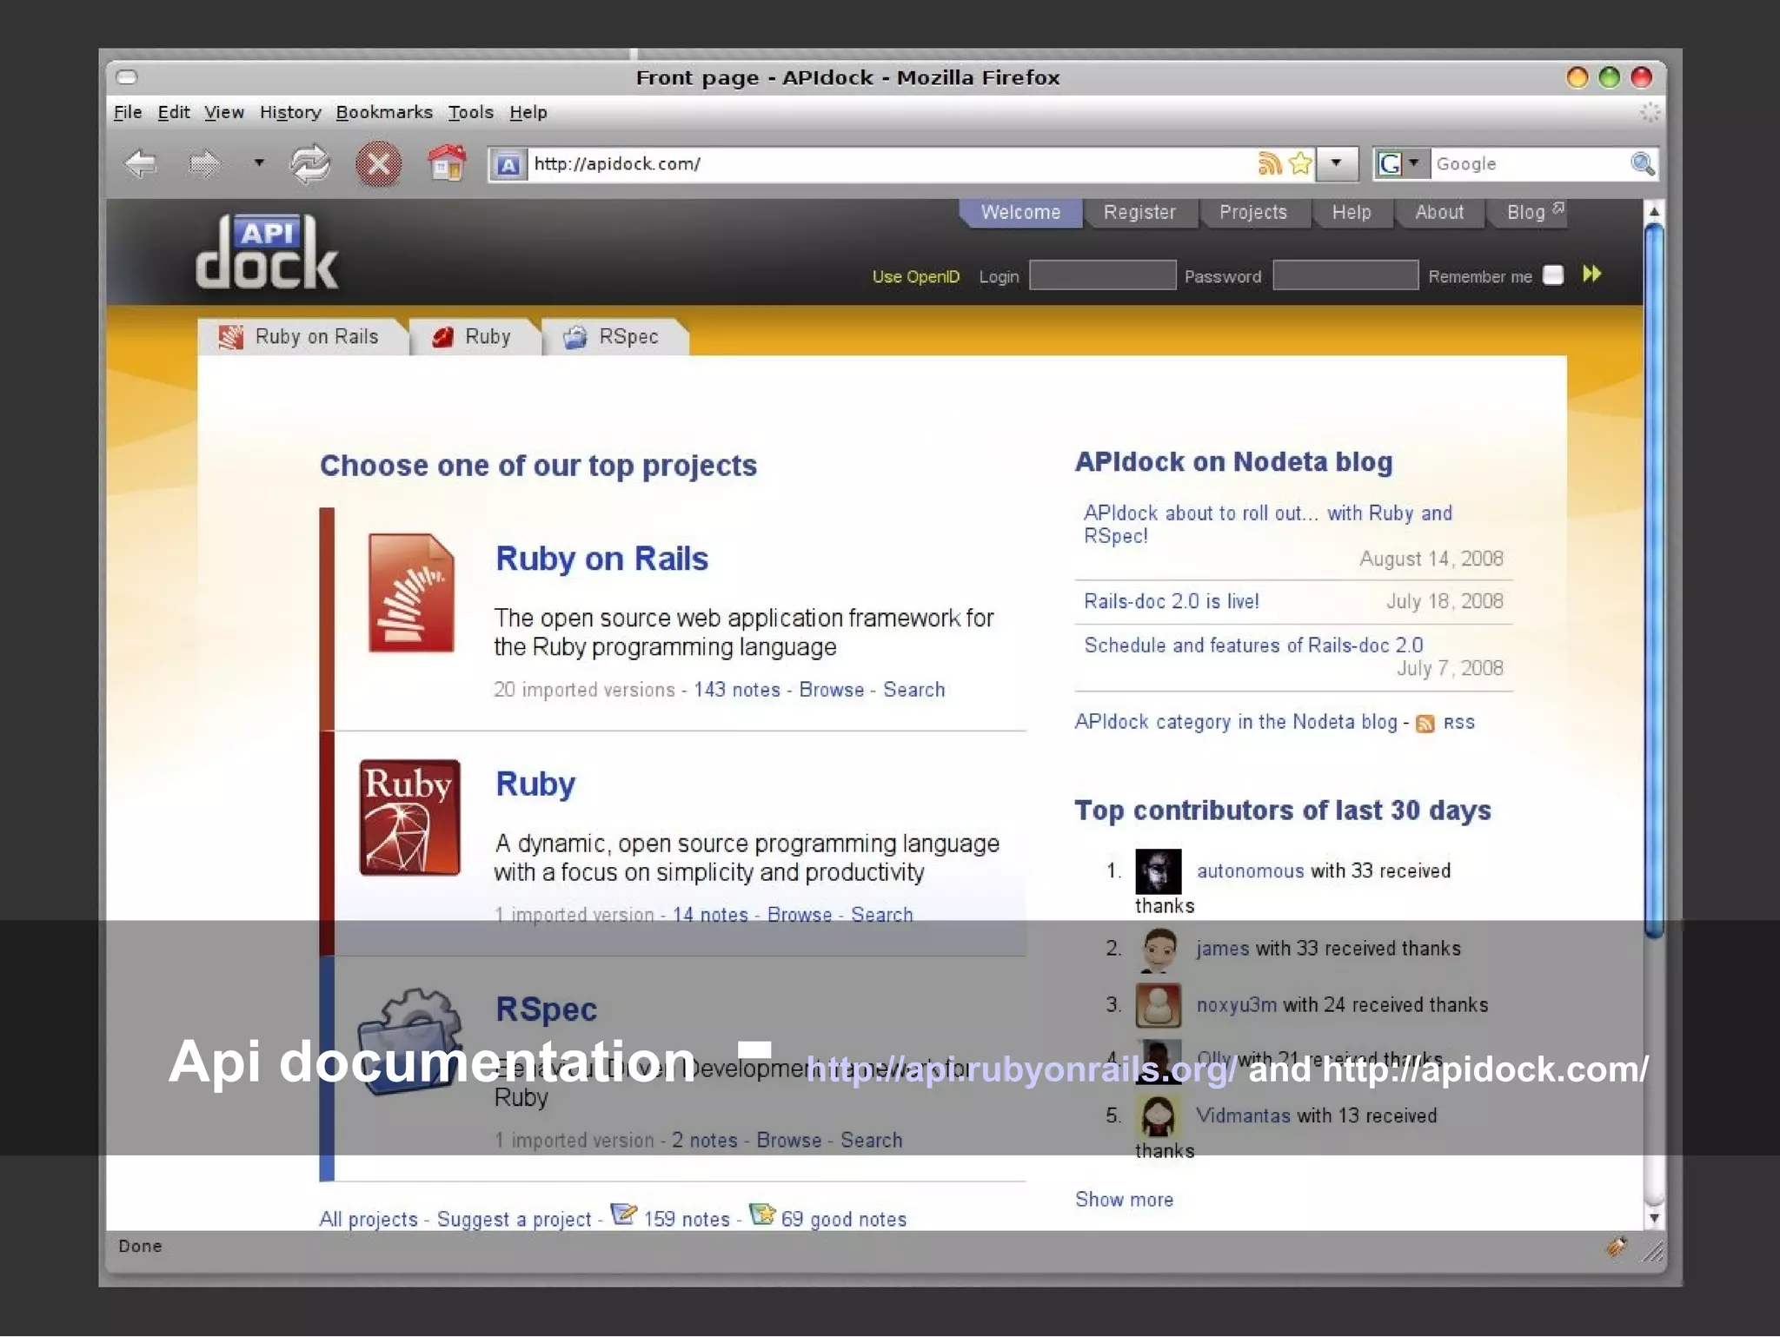Subscribe via the RSS feed icon in the address bar

[x=1269, y=163]
